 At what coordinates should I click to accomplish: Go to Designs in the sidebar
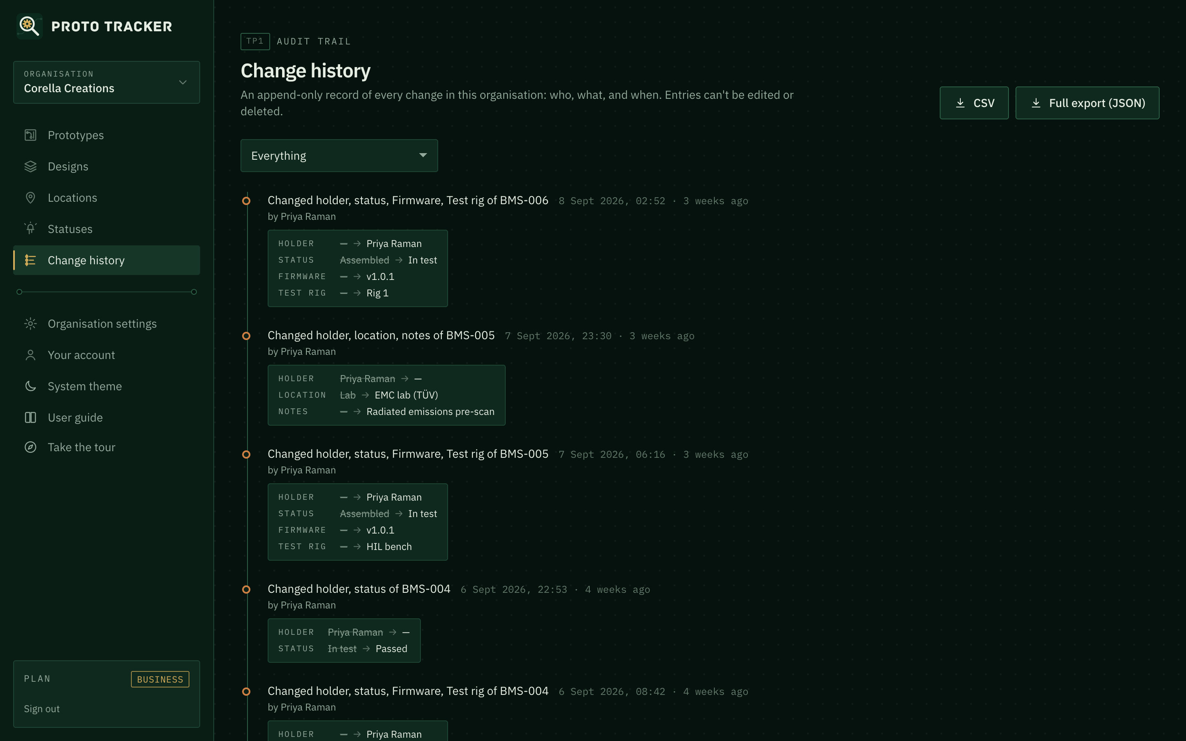click(106, 166)
